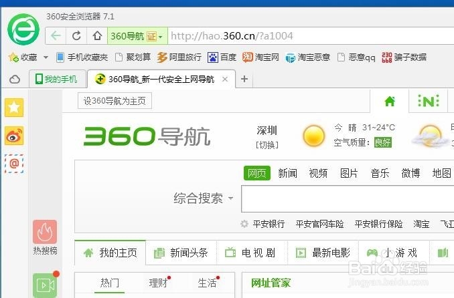Click the 360 browser logo icon
This screenshot has height=298, width=454.
(23, 29)
